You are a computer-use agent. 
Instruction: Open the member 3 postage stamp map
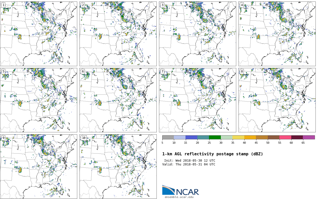click(197, 34)
